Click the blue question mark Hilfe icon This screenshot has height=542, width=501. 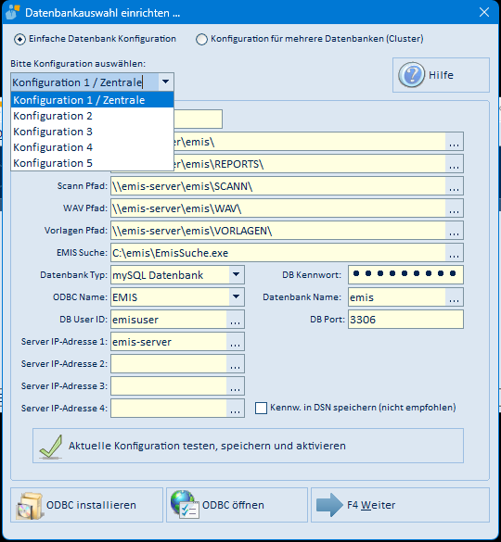coord(411,75)
